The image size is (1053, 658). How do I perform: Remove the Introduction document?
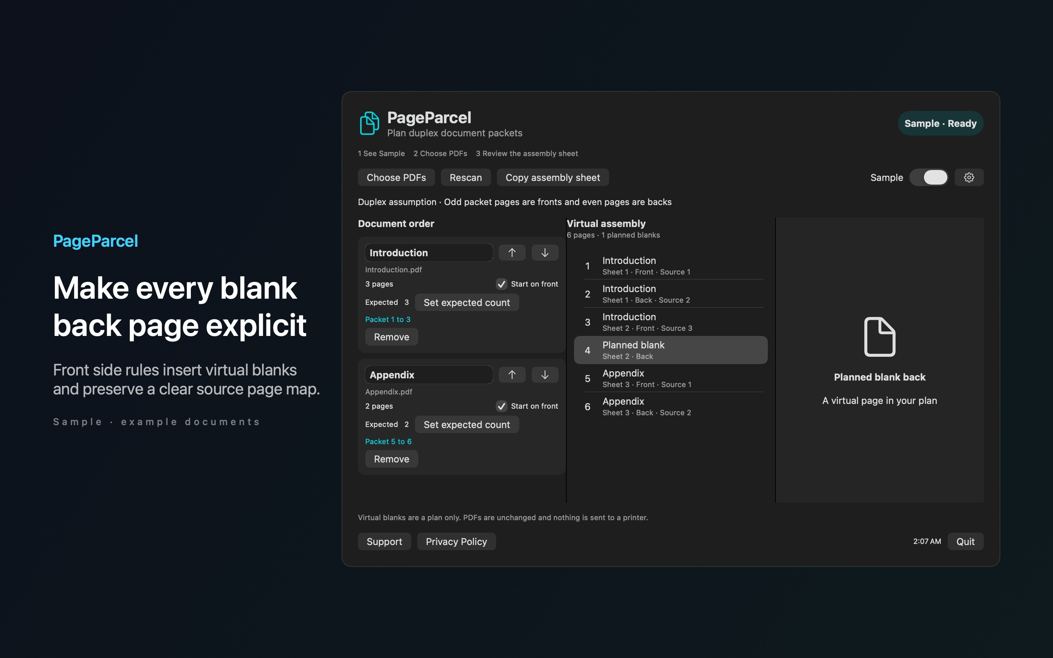[391, 337]
